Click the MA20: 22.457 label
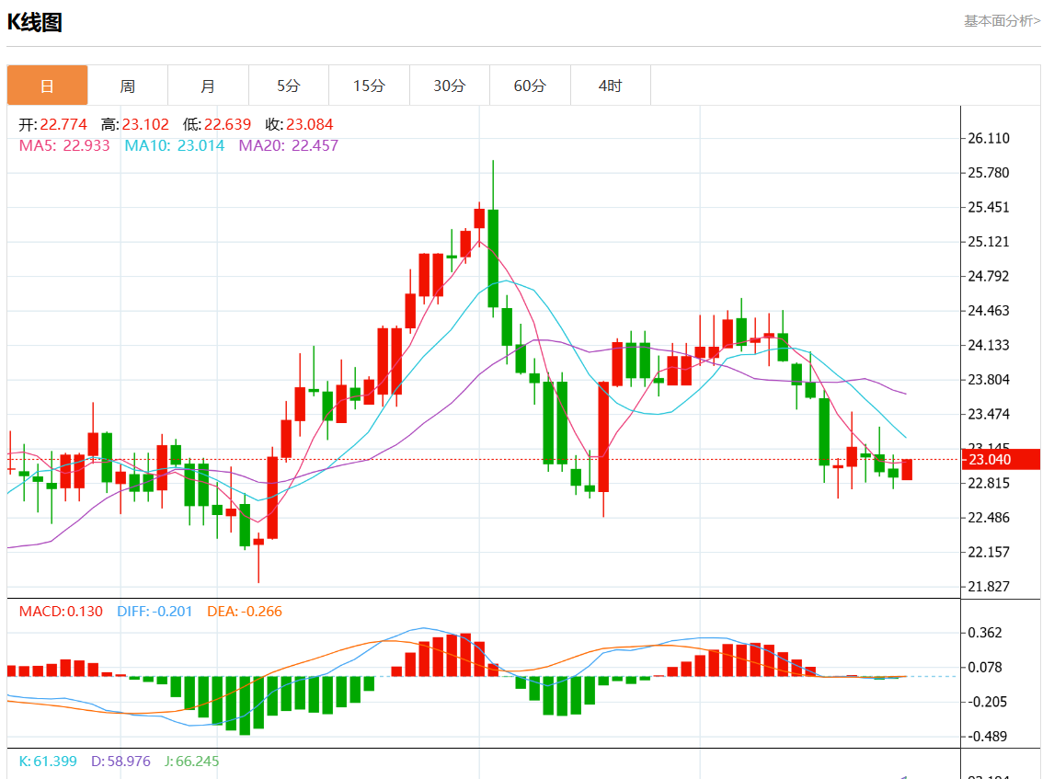Viewport: 1054px width, 779px height. point(289,146)
